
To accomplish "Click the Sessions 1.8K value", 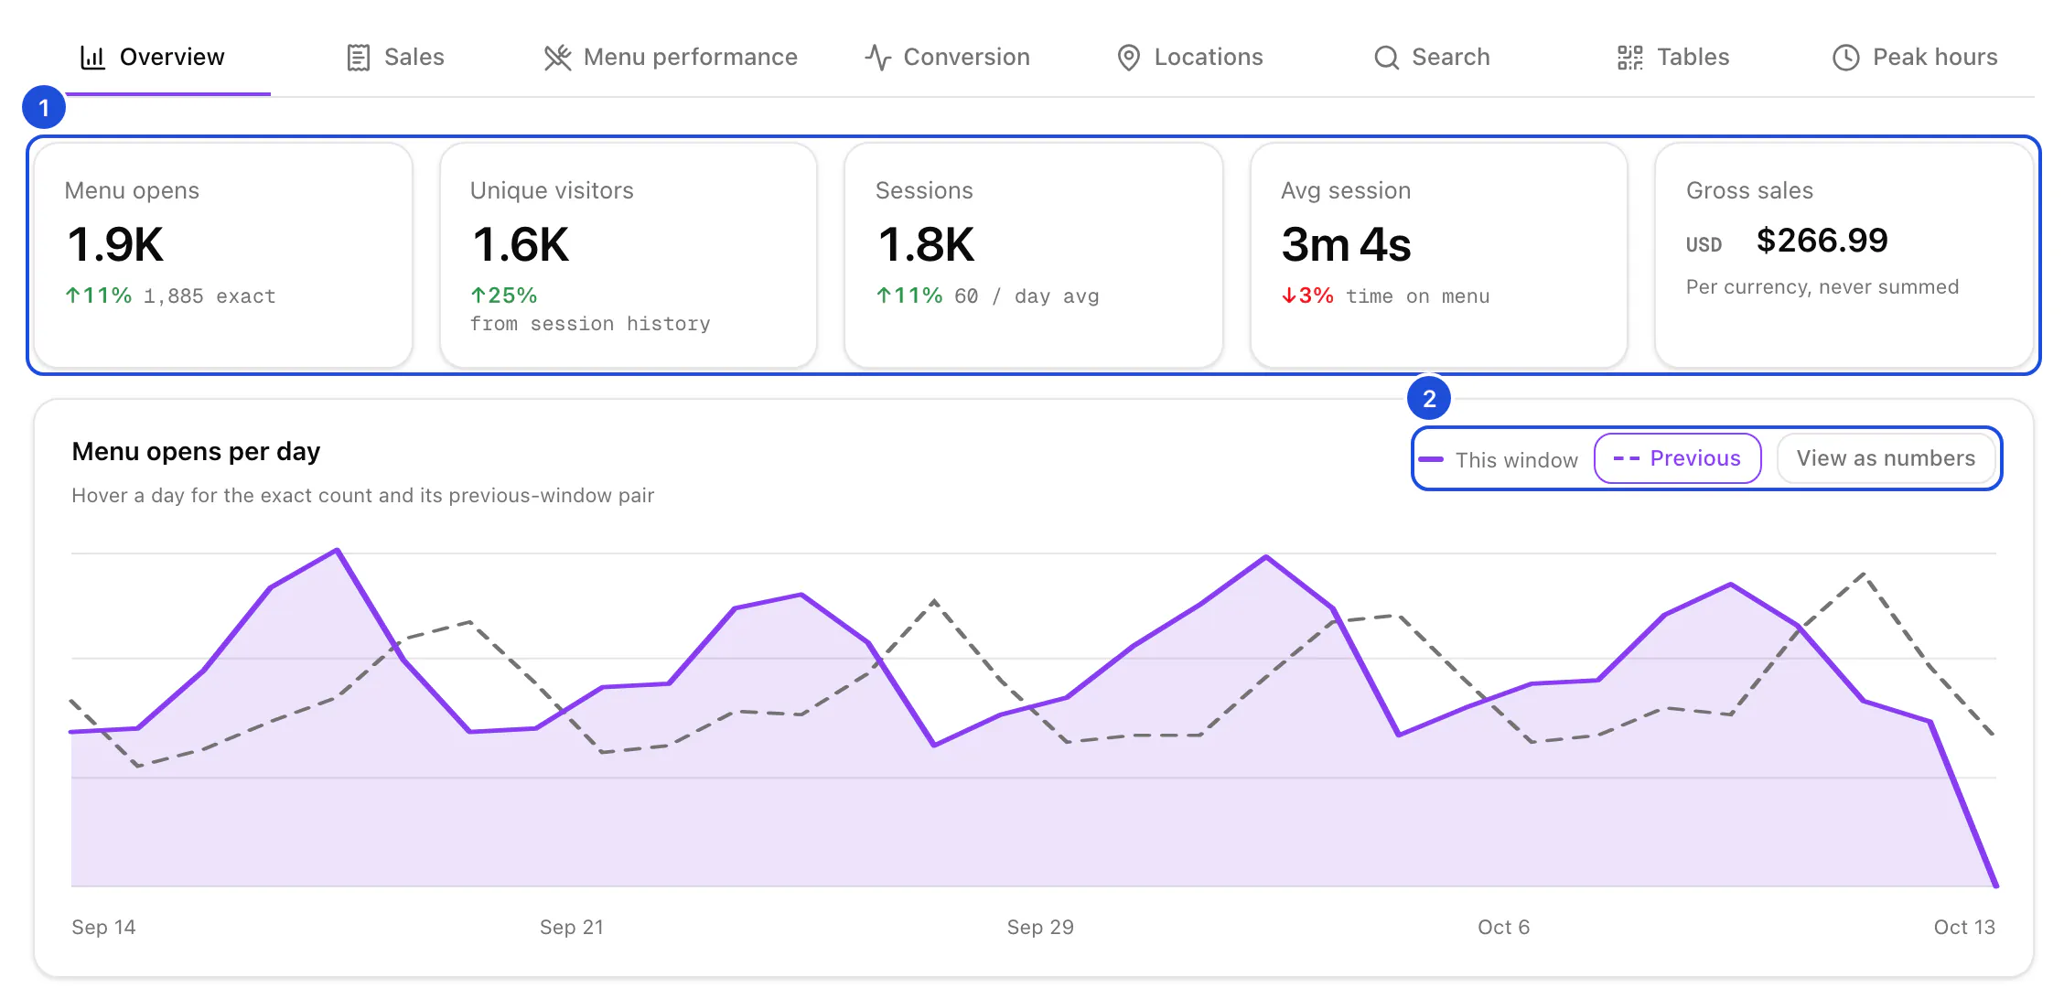I will (926, 245).
